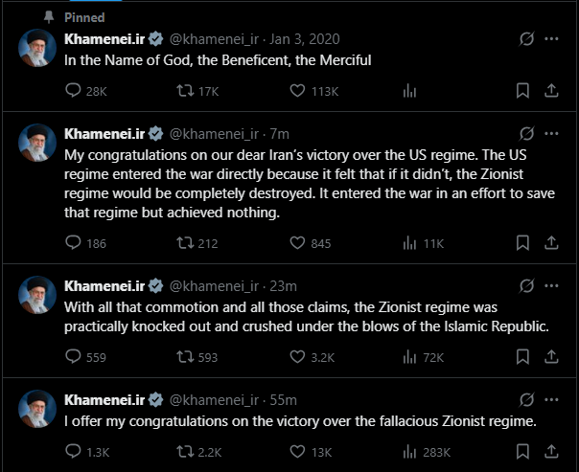The image size is (579, 472).
Task: Reply to the pinned Jan 3, 2020 tweet
Action: pyautogui.click(x=75, y=91)
